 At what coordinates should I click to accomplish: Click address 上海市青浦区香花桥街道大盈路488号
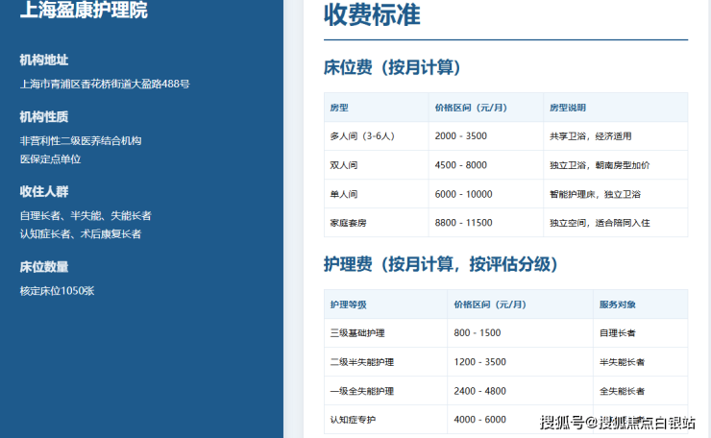(x=105, y=84)
